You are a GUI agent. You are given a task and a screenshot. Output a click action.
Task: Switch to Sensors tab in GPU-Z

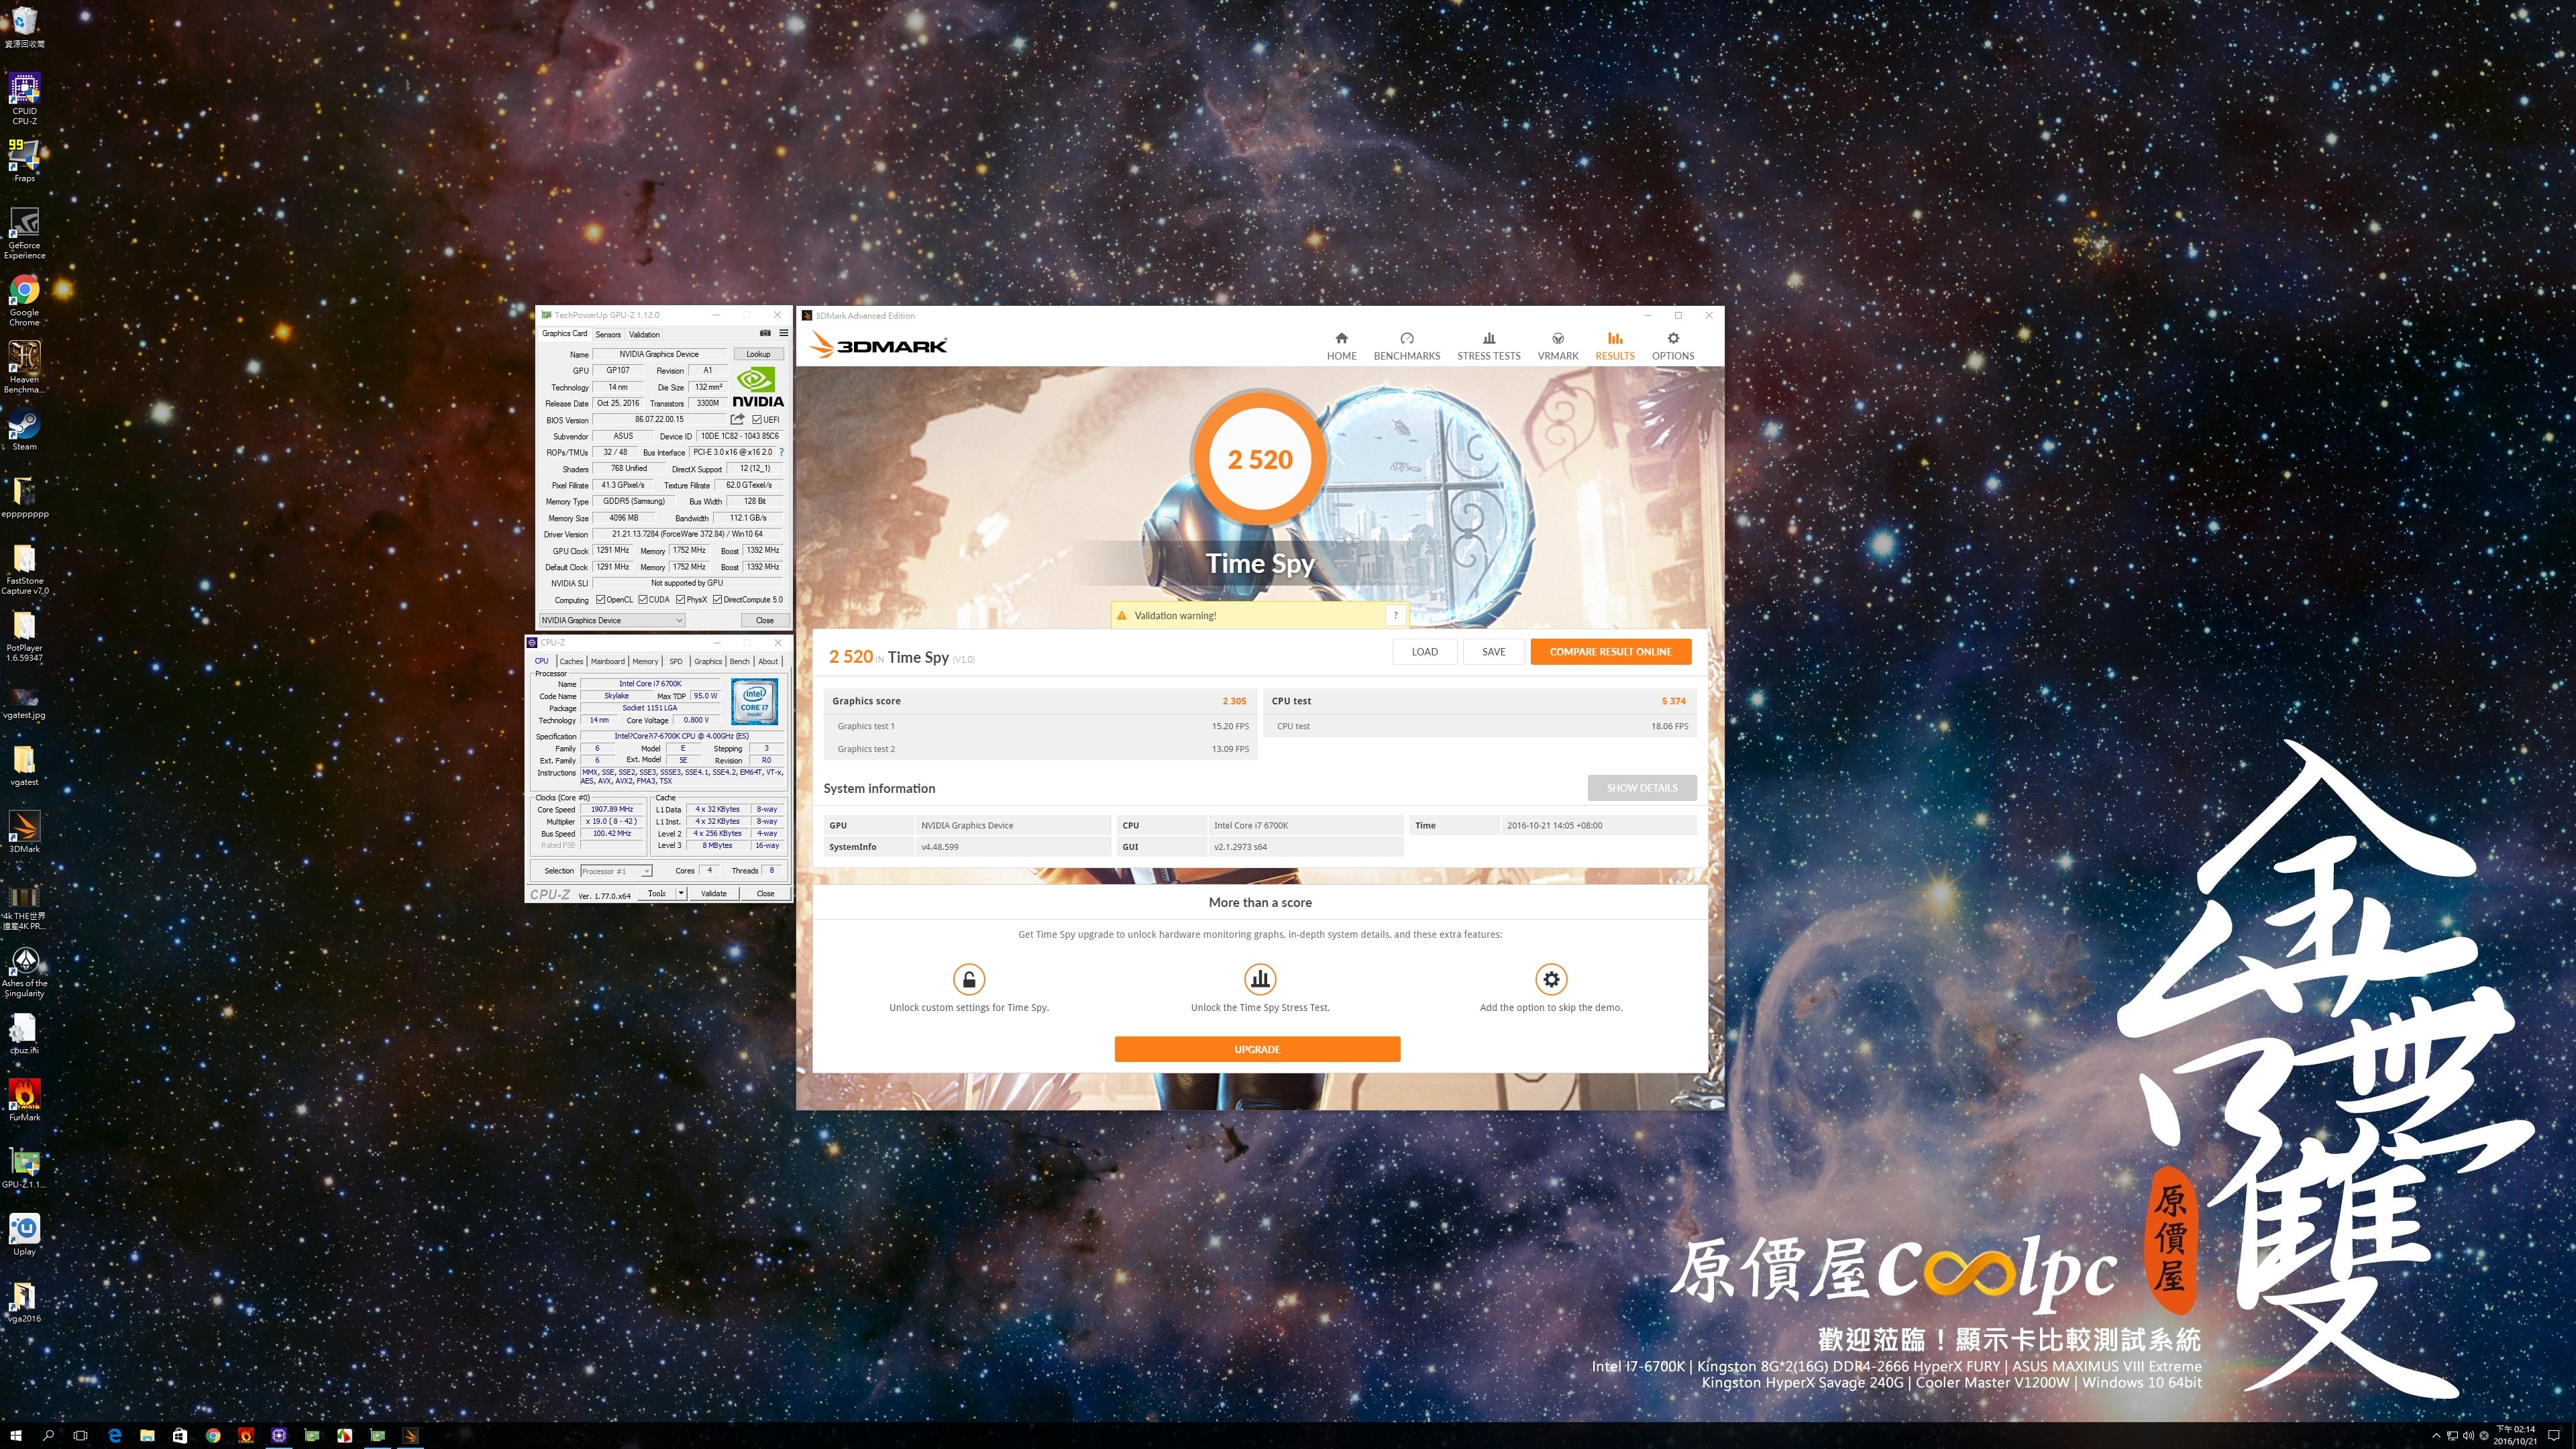tap(608, 334)
